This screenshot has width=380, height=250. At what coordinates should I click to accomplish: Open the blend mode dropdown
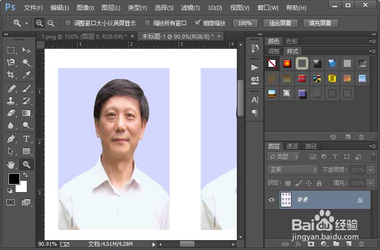(x=292, y=170)
